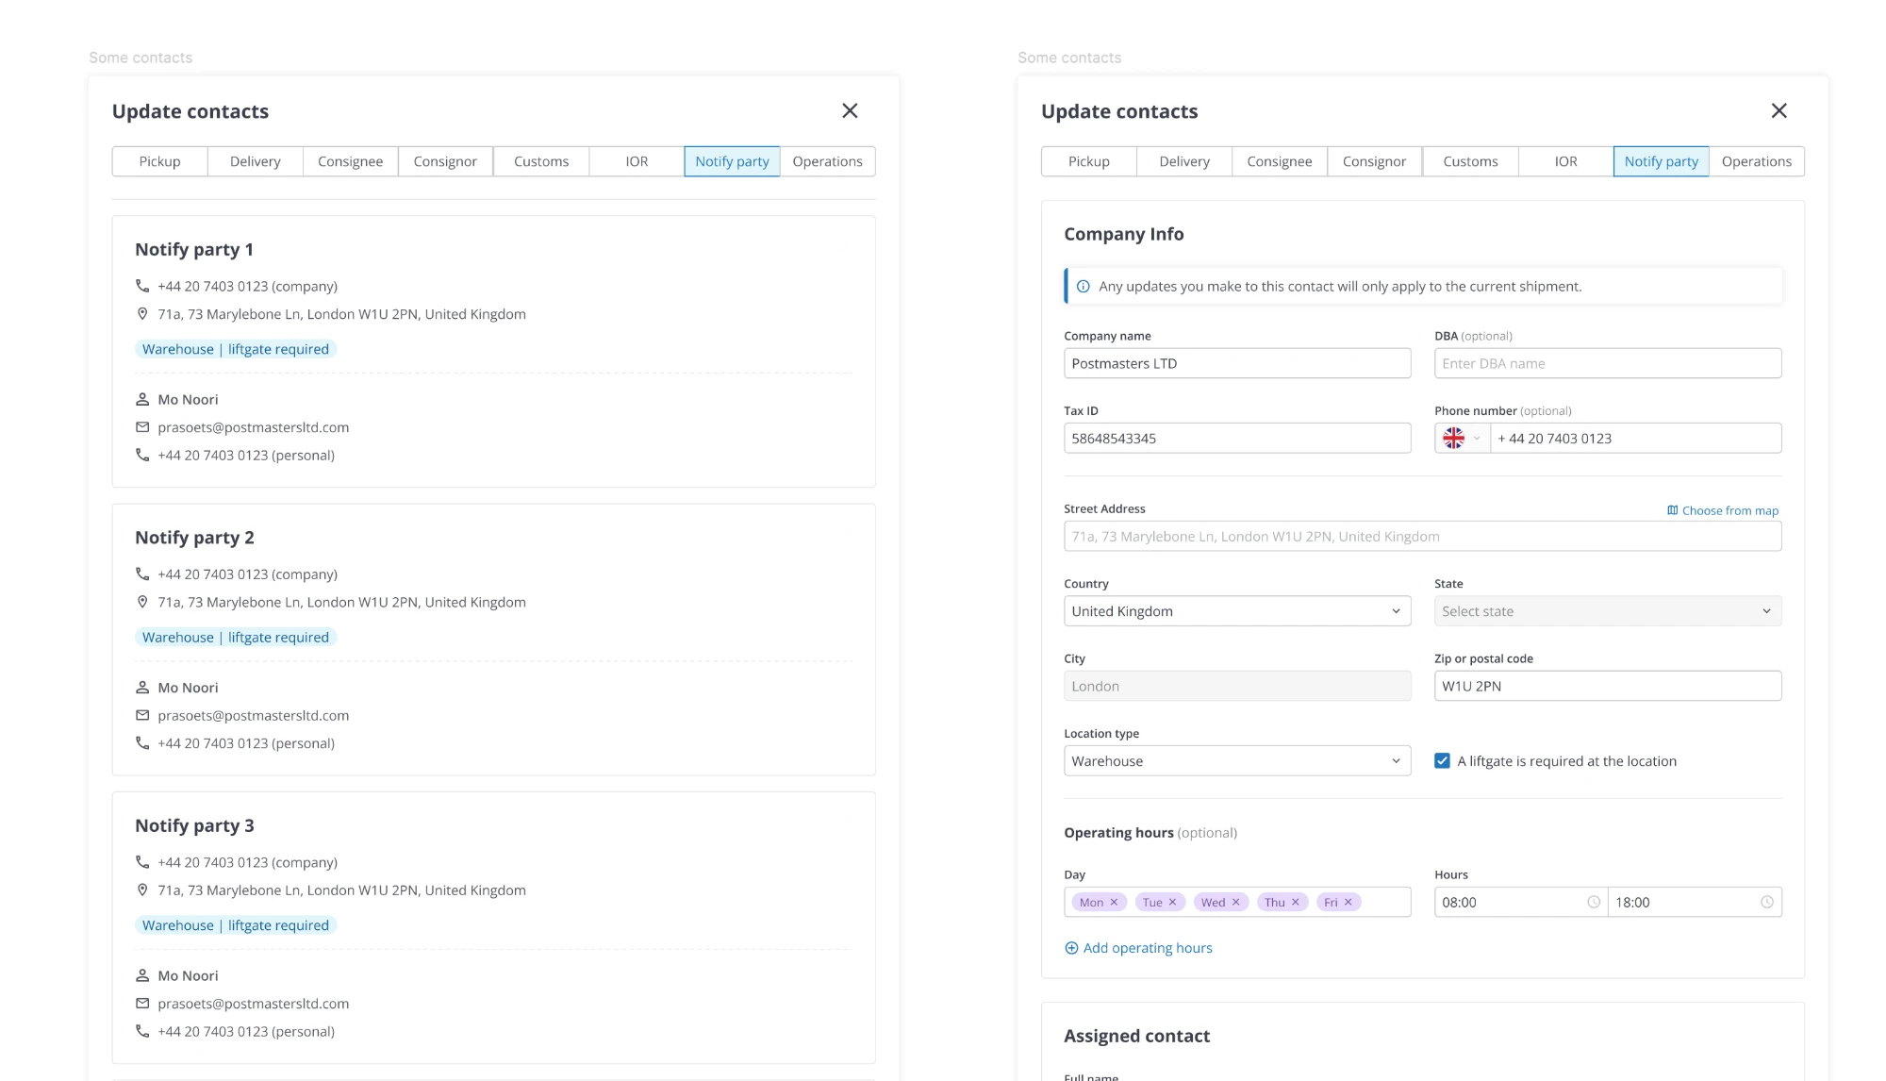Screen dimensions: 1886x1081
Task: Click person icon in Notify party 3
Action: coord(142,975)
